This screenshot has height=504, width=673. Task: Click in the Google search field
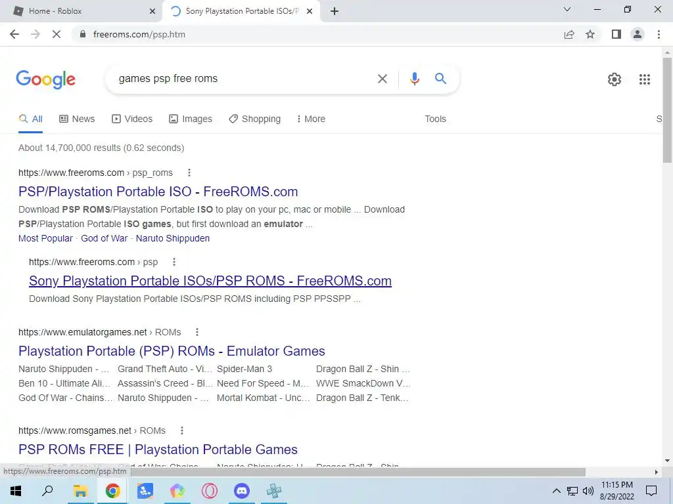click(x=244, y=79)
